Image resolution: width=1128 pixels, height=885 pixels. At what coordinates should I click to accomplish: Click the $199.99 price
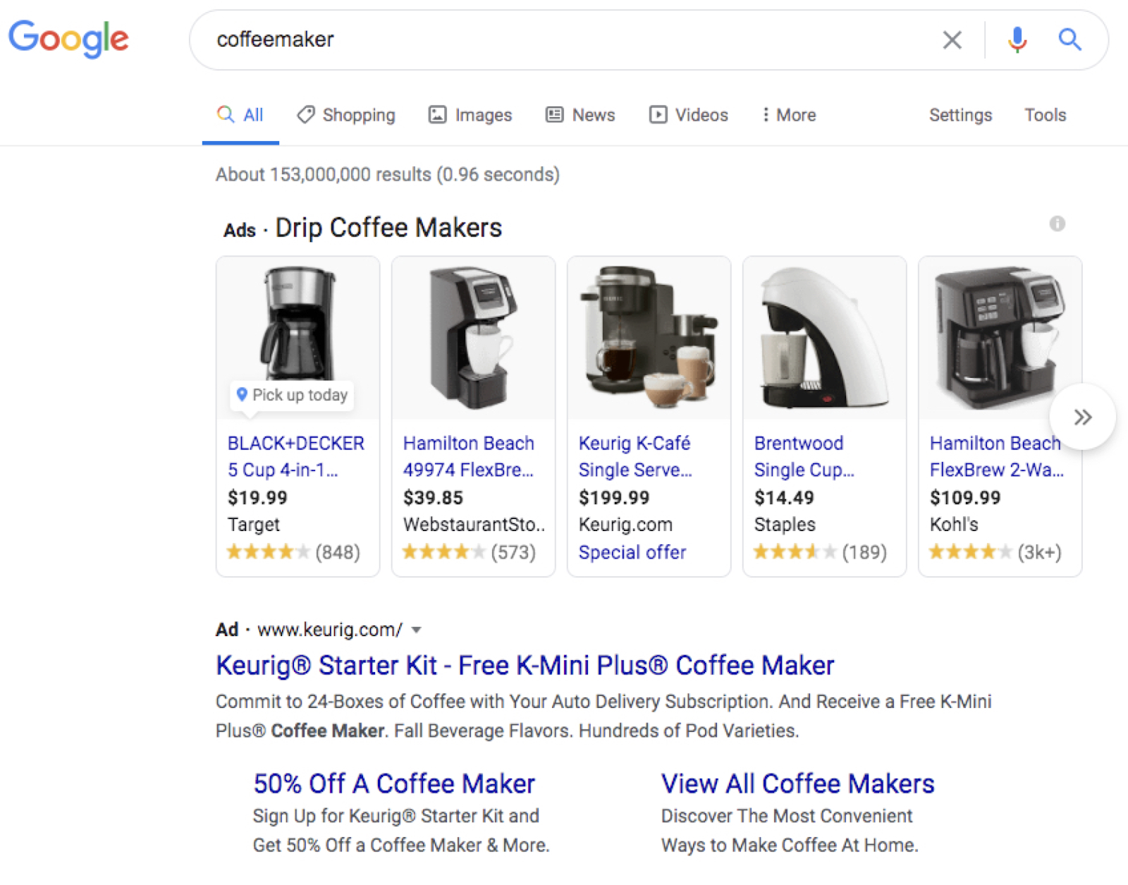[614, 498]
